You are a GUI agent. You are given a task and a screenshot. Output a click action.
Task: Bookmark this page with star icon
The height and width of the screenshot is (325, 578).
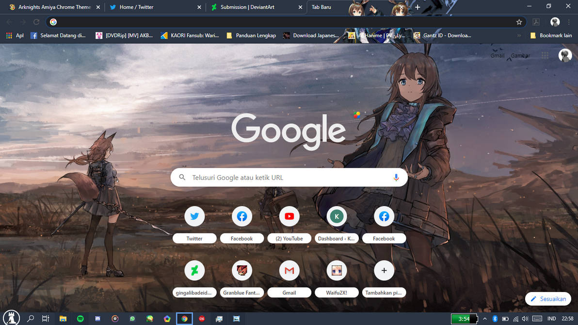(519, 22)
